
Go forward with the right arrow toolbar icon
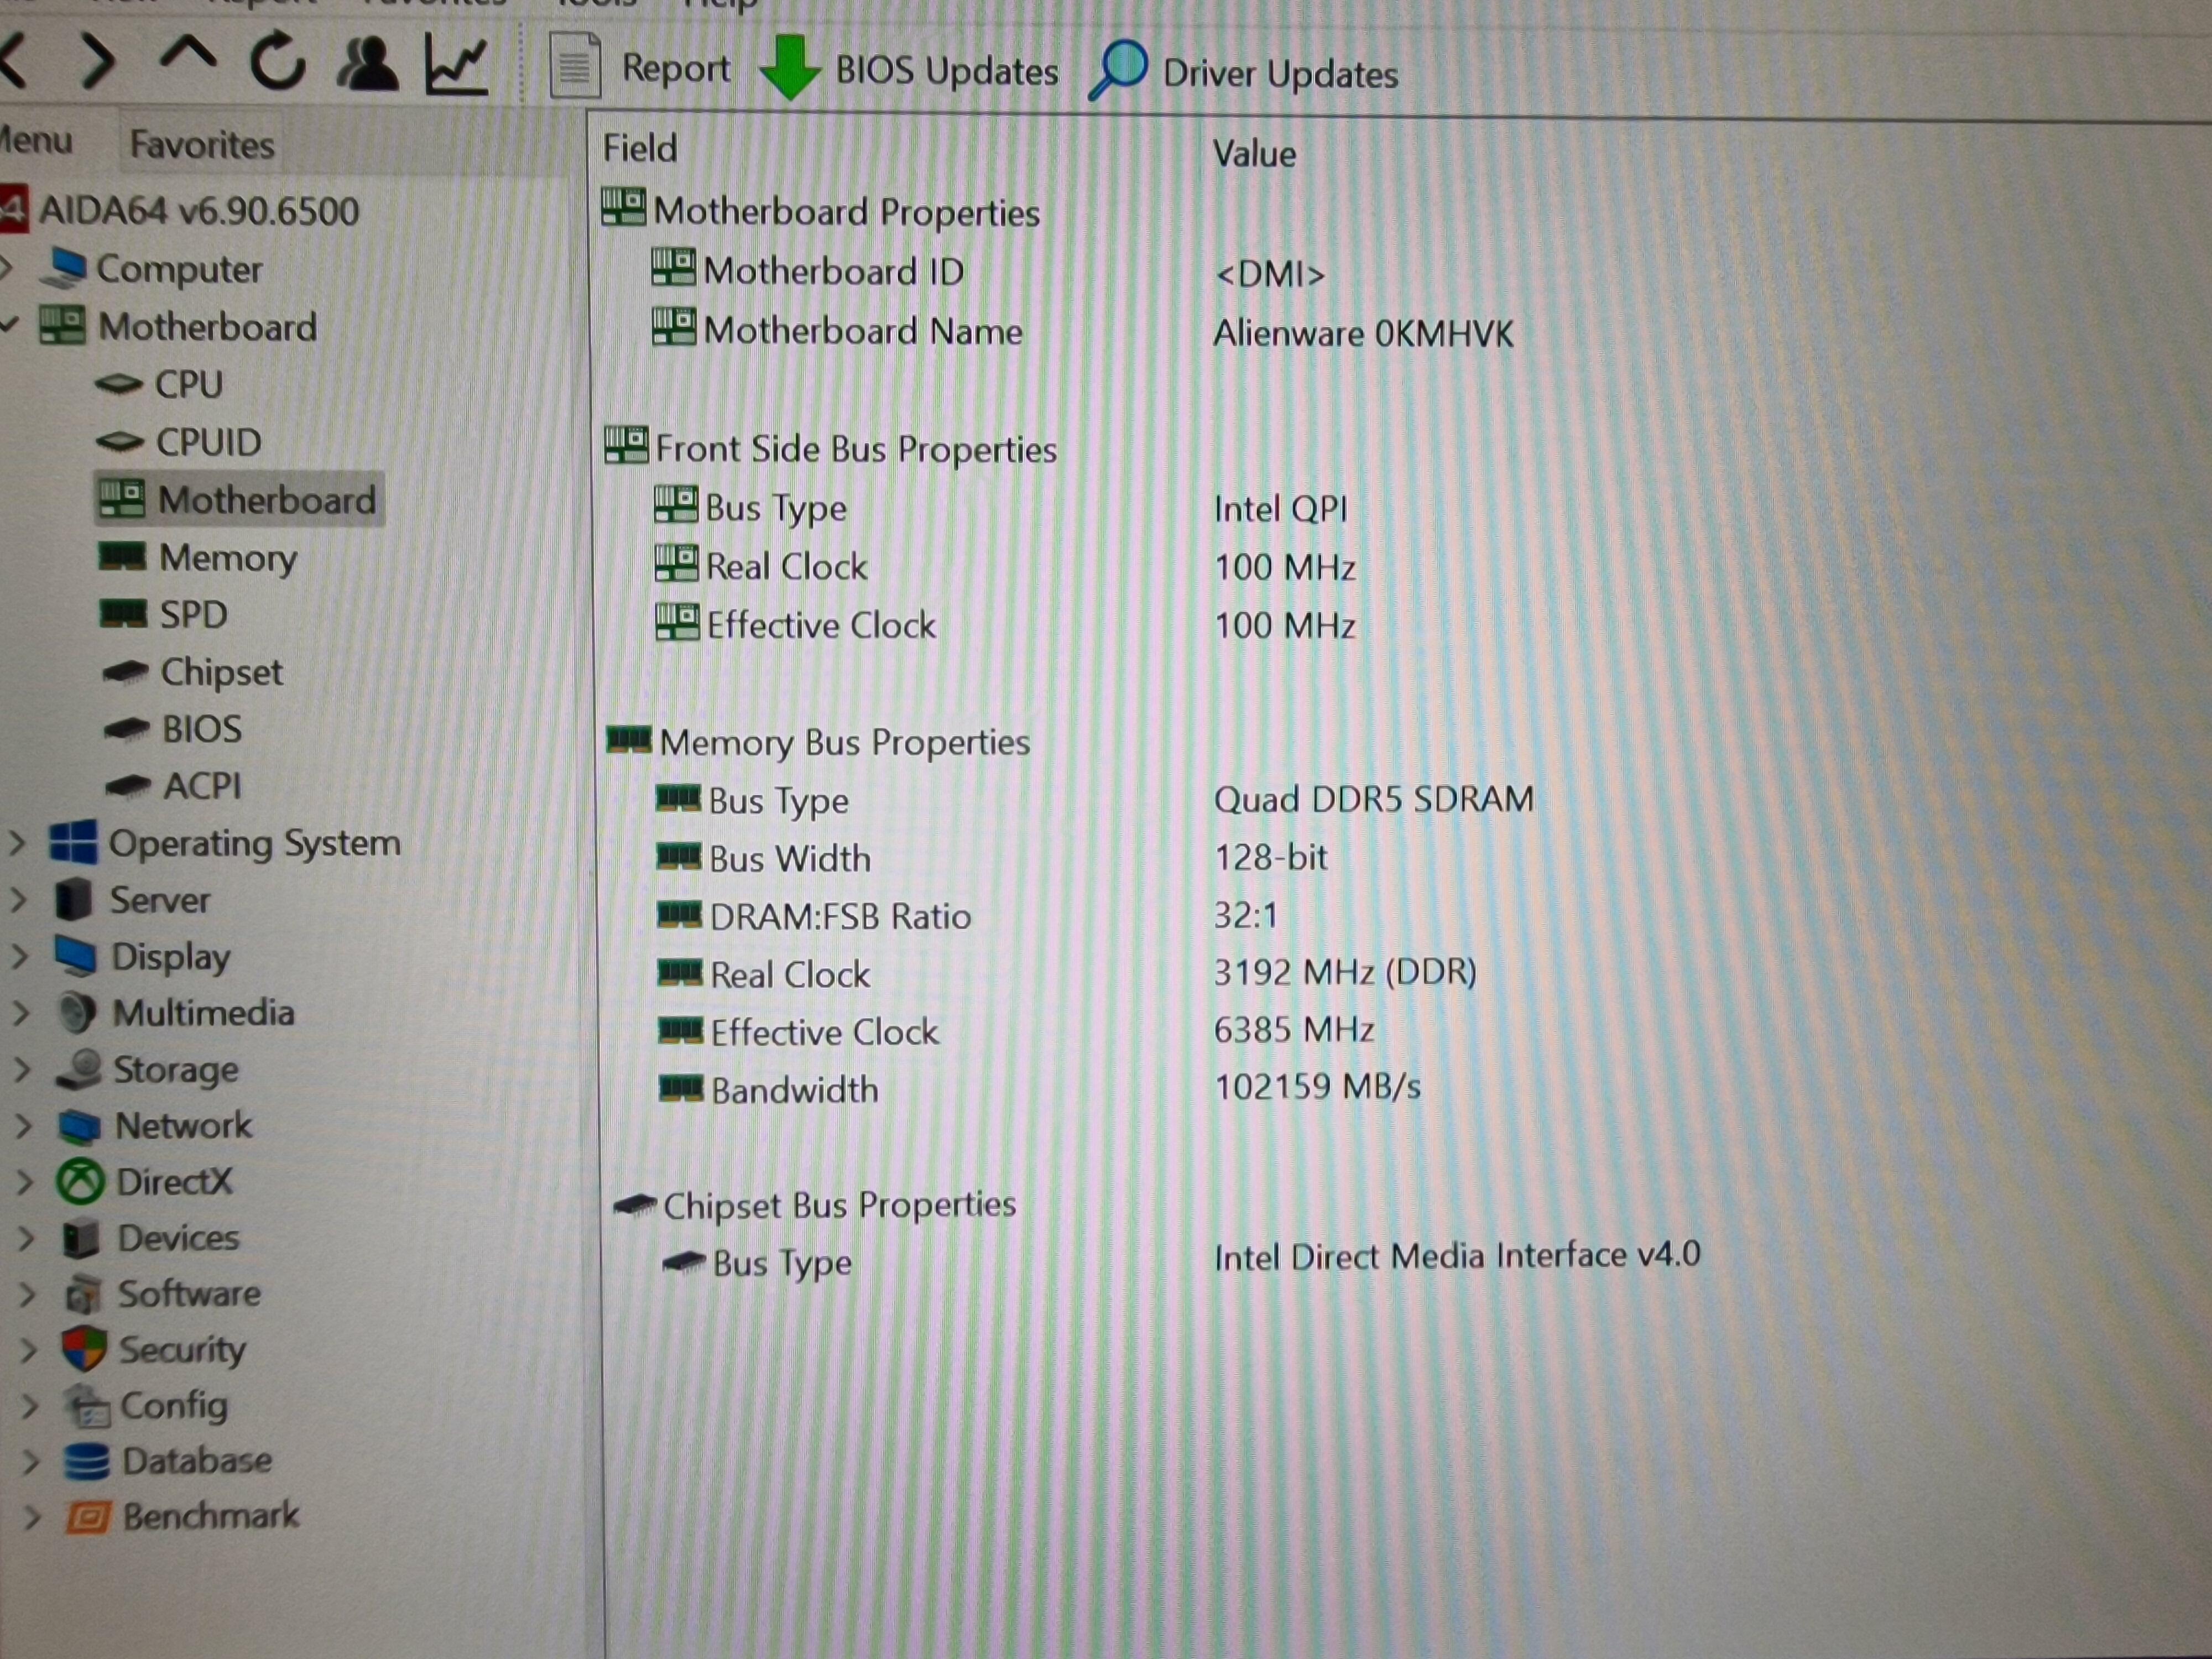[x=98, y=62]
